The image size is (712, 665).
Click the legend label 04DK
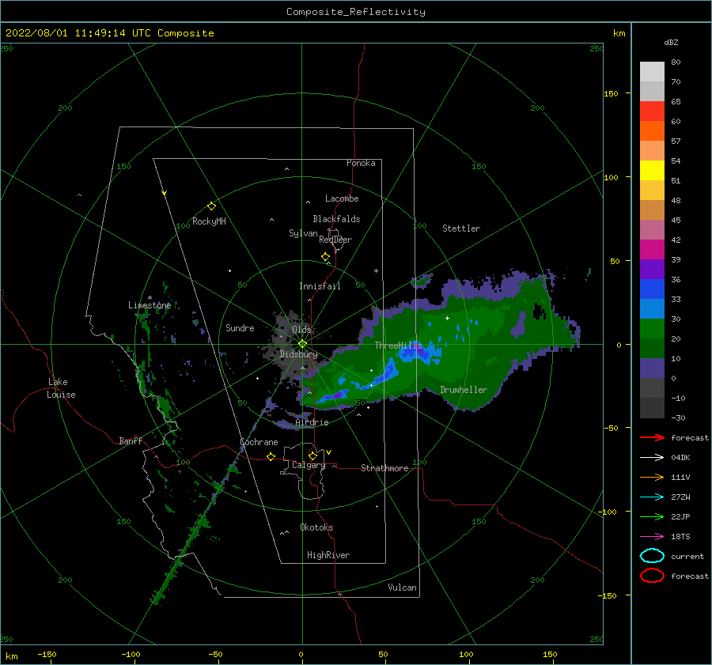pos(680,458)
